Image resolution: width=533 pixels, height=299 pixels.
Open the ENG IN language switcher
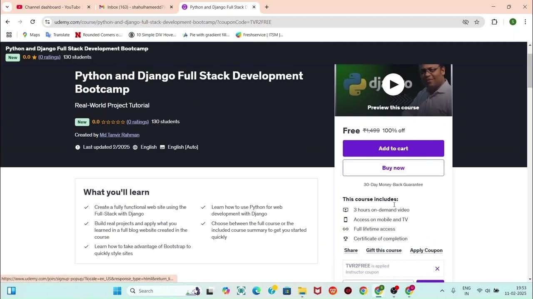pos(466,291)
